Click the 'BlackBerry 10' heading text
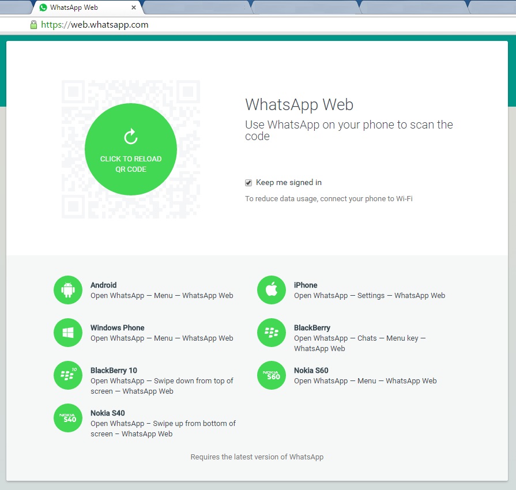The width and height of the screenshot is (516, 490). coord(114,371)
